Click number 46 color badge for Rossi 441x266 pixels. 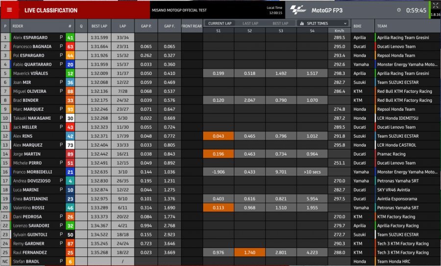(x=70, y=207)
